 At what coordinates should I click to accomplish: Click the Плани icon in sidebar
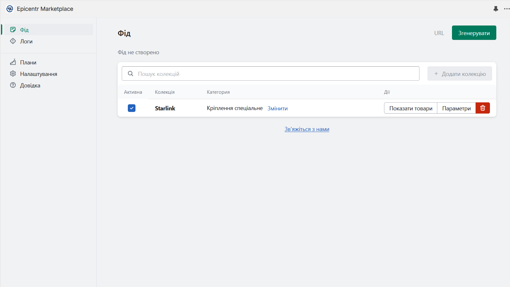[x=13, y=62]
